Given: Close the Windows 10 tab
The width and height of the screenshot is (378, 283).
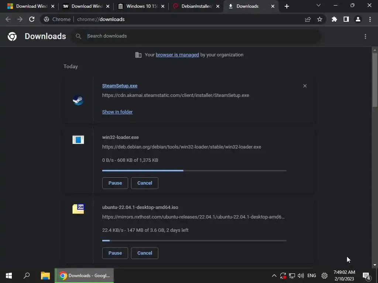Looking at the screenshot, I should pos(163,6).
